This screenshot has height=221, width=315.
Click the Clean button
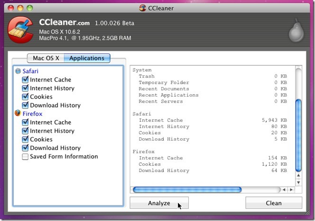[x=274, y=203]
